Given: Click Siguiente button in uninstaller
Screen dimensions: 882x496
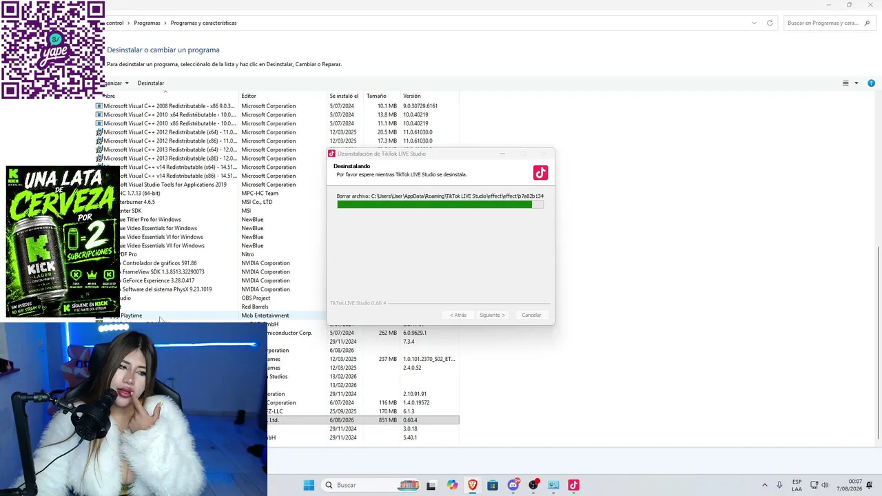Looking at the screenshot, I should tap(492, 315).
